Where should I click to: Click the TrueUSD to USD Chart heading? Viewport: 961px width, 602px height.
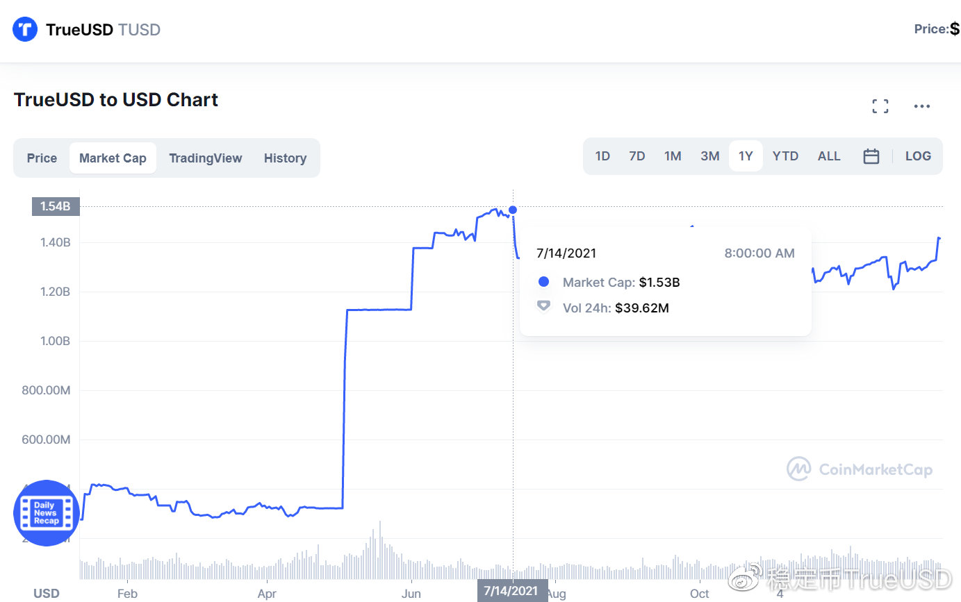coord(116,100)
